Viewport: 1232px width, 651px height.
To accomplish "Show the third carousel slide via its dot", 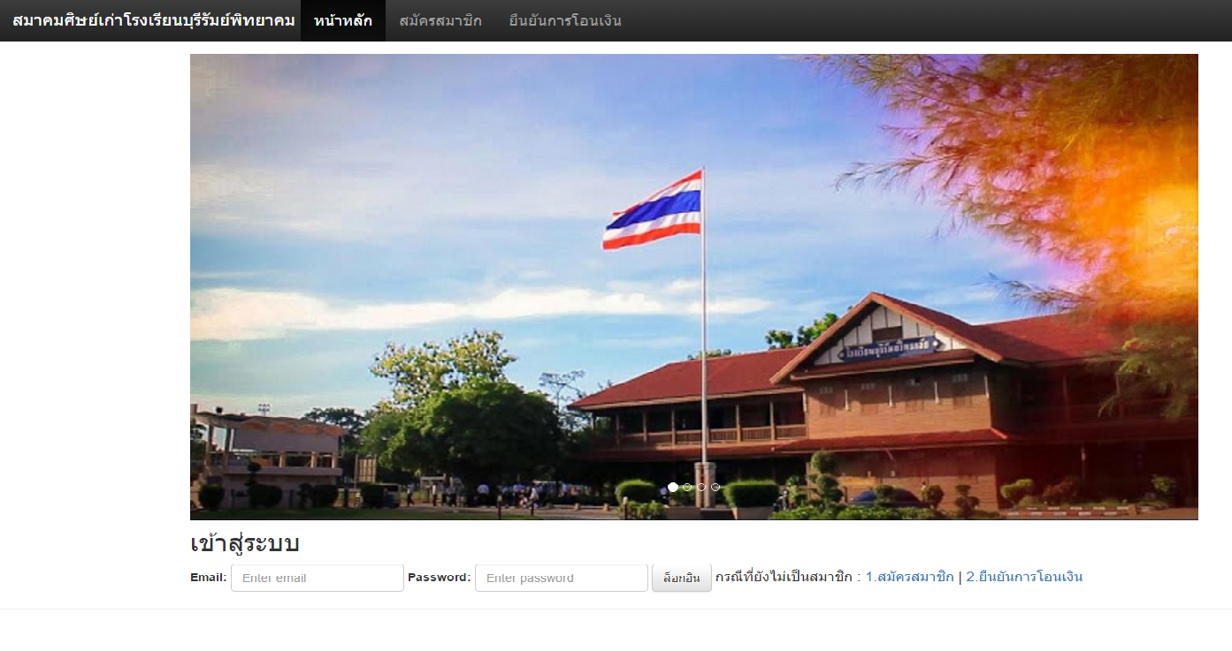I will pyautogui.click(x=701, y=487).
